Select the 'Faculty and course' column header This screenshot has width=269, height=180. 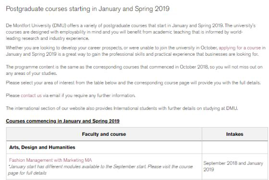coord(104,134)
